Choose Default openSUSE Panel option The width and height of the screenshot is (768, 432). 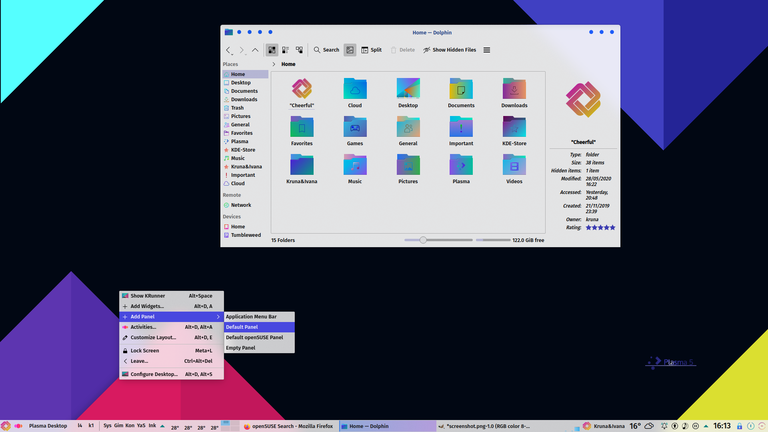(259, 338)
